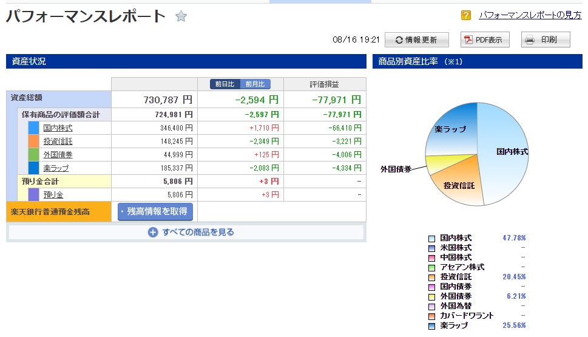Click the 185,337 円 Raku Wrap value
This screenshot has height=337, width=588.
pyautogui.click(x=177, y=168)
